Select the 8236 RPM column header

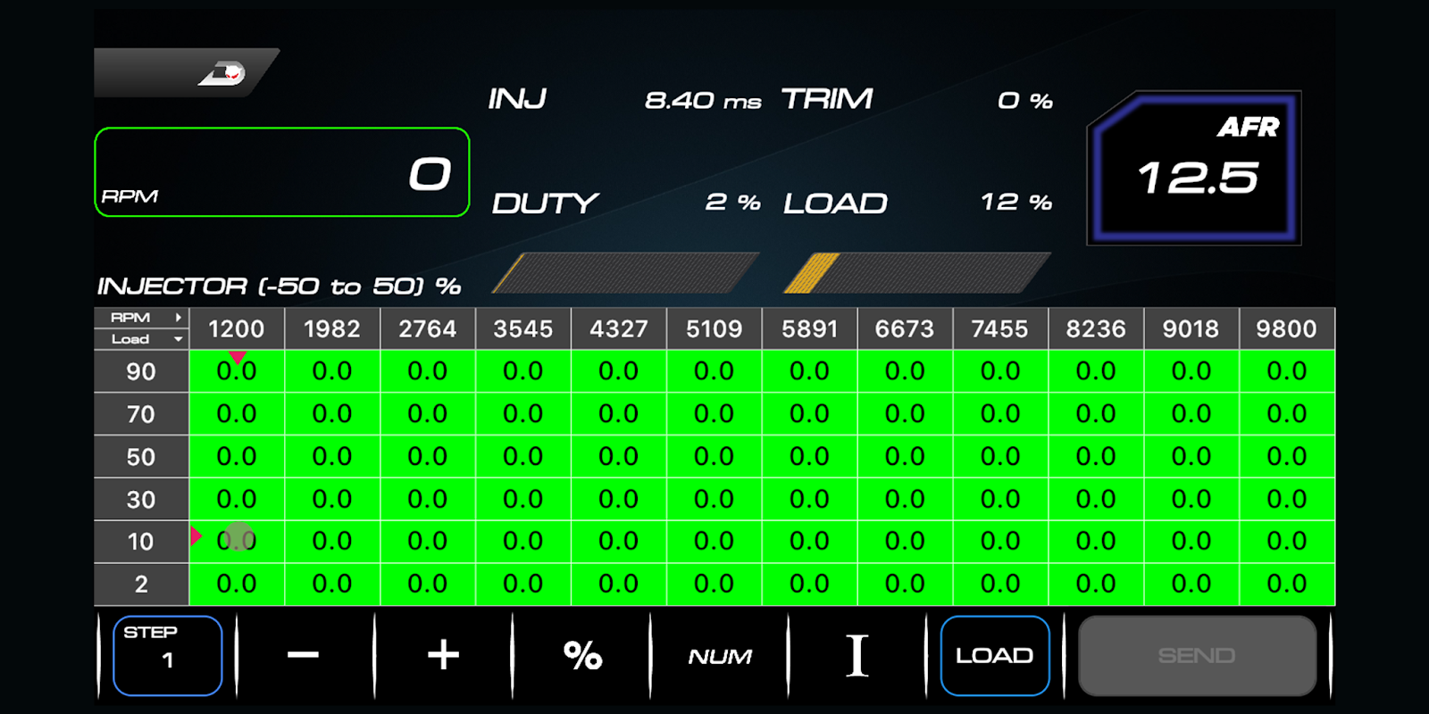point(1096,328)
